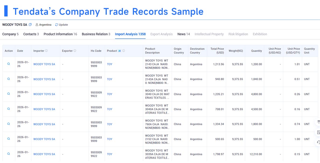Click description starting WOODY TOYS WT 3040 CAJA

coord(157,94)
